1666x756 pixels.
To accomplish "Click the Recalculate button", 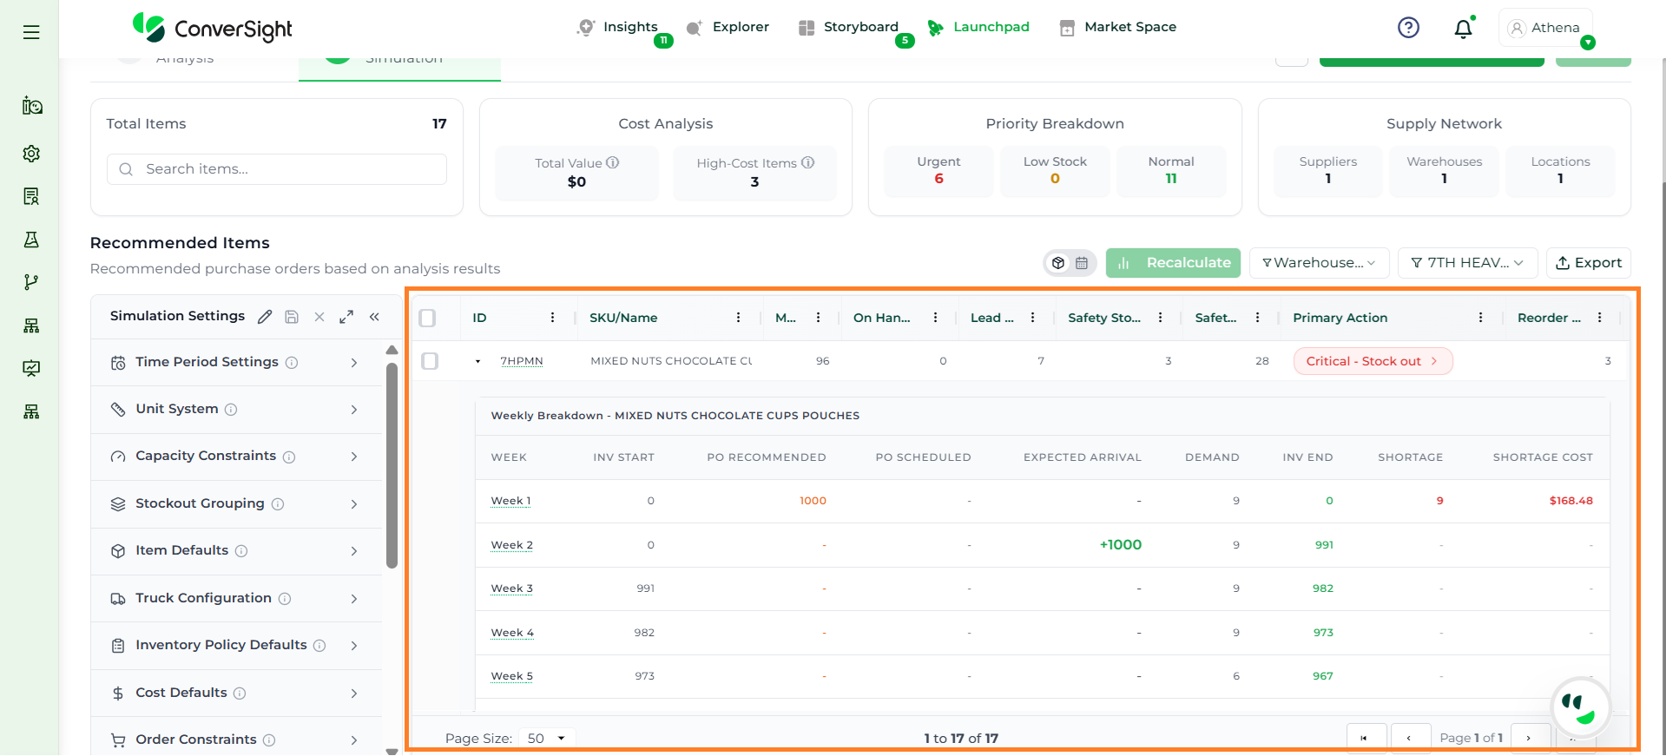I will point(1173,263).
